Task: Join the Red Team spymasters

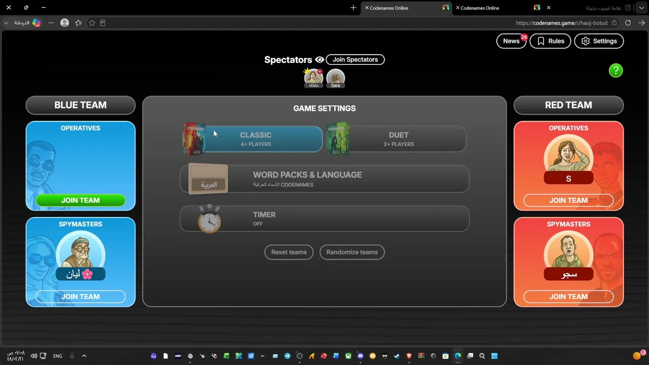Action: (x=568, y=297)
